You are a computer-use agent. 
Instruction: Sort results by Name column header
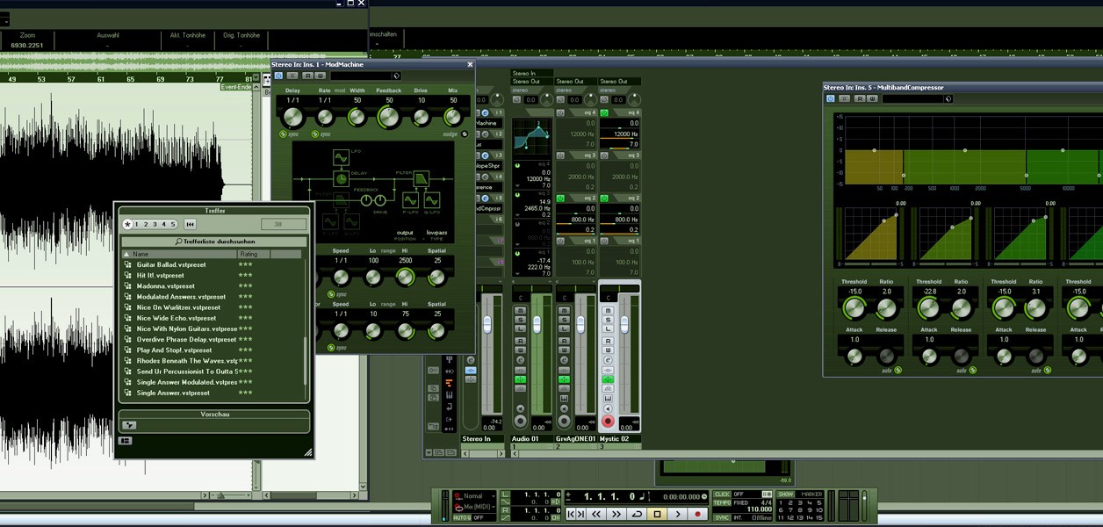pyautogui.click(x=179, y=254)
